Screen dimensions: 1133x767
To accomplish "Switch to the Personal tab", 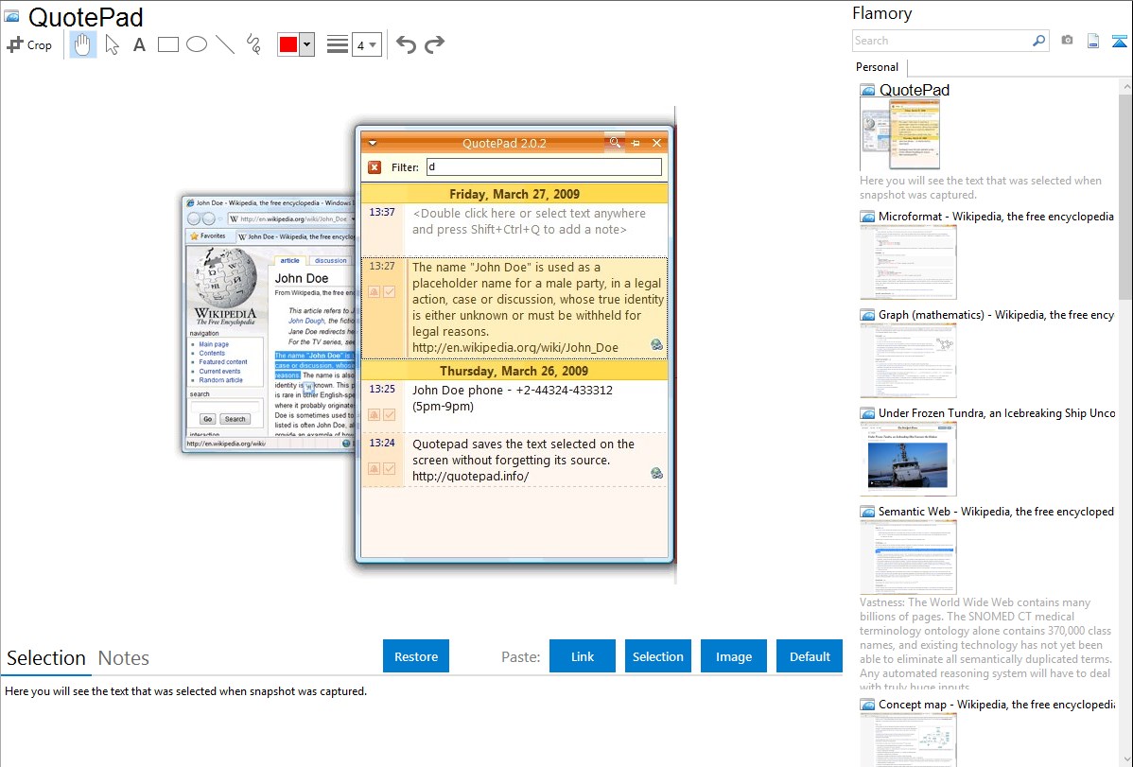I will [x=878, y=67].
